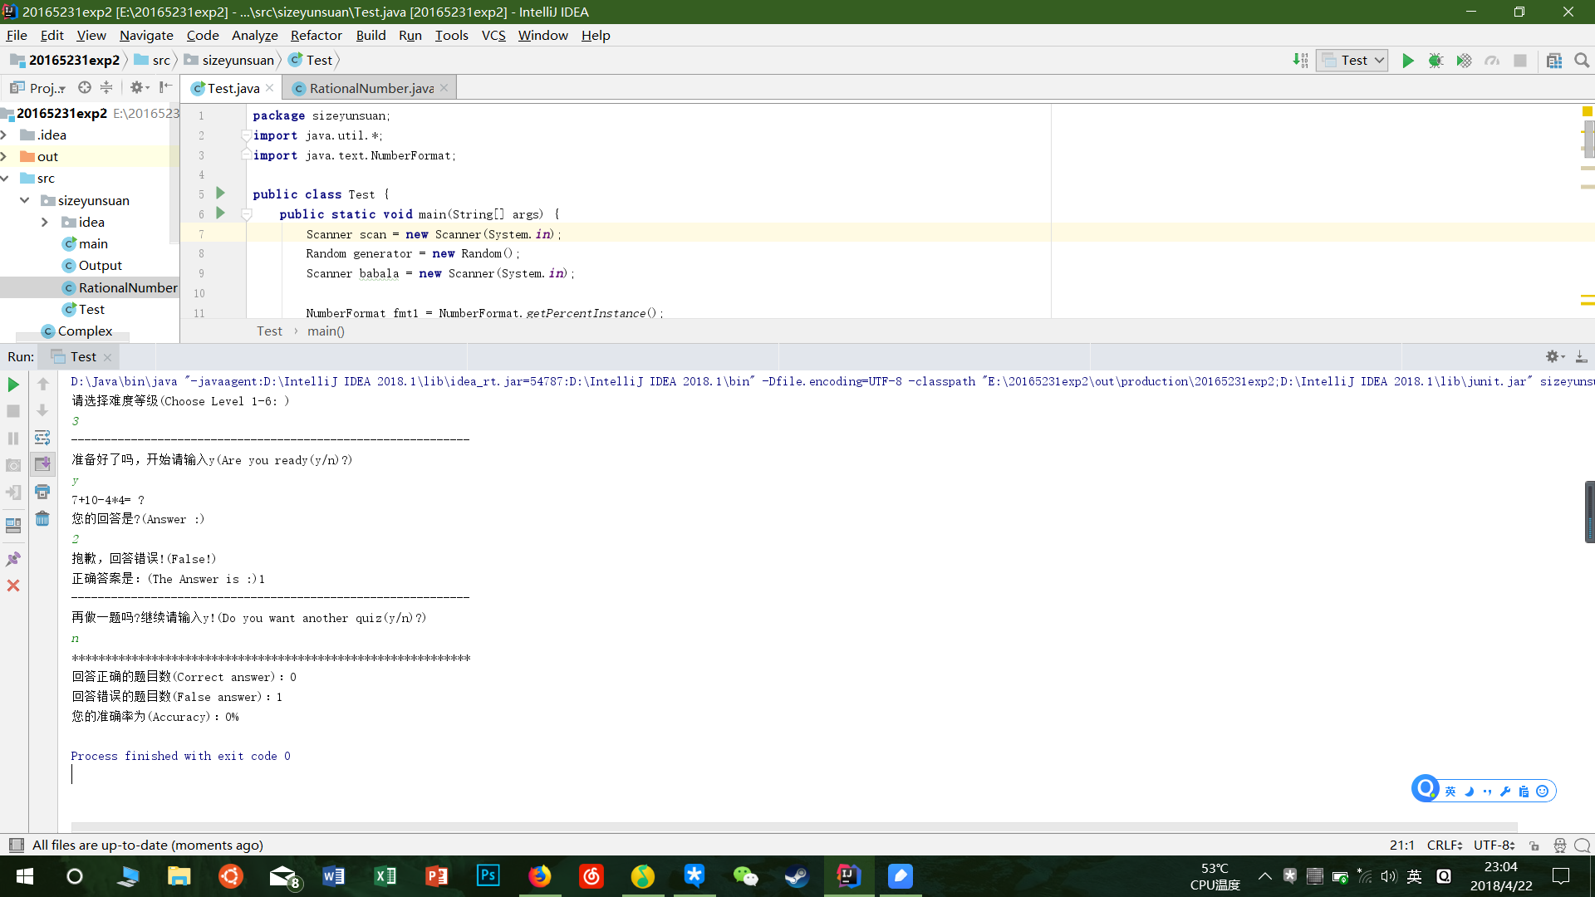Viewport: 1595px width, 897px height.
Task: Open Search Everywhere magnifier icon
Action: [1582, 61]
